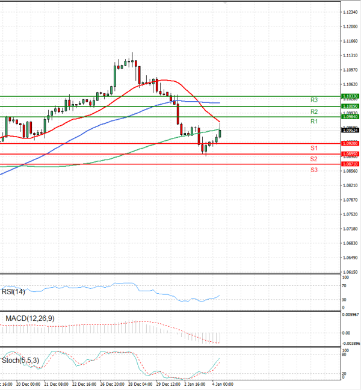
Task: Select the 1.09200 support price tag
Action: [350, 143]
